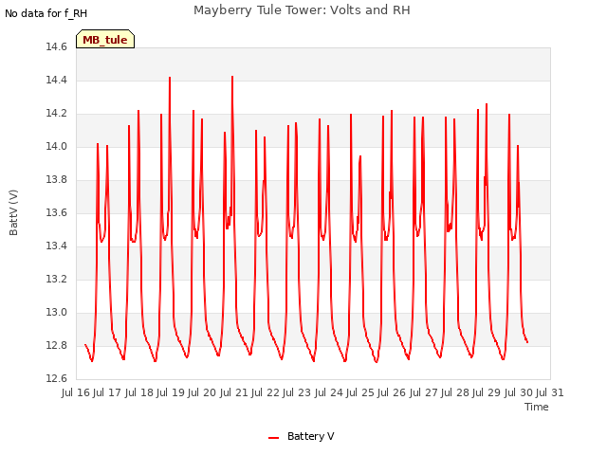Click the end of the line after Jul 30
The image size is (607, 455).
[x=527, y=342]
